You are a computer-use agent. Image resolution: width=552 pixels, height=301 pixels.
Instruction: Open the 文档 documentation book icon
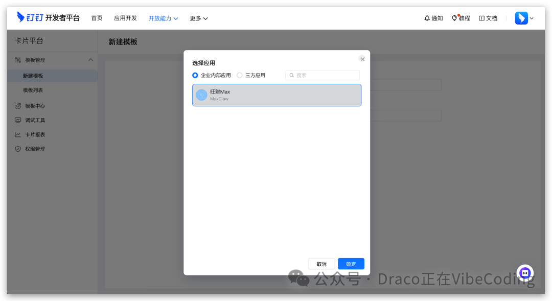click(481, 18)
